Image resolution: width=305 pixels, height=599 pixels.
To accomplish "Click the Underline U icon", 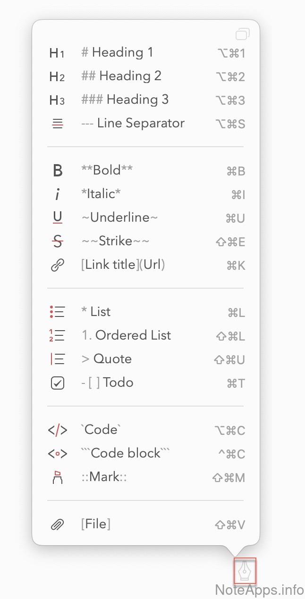I will pos(58,218).
